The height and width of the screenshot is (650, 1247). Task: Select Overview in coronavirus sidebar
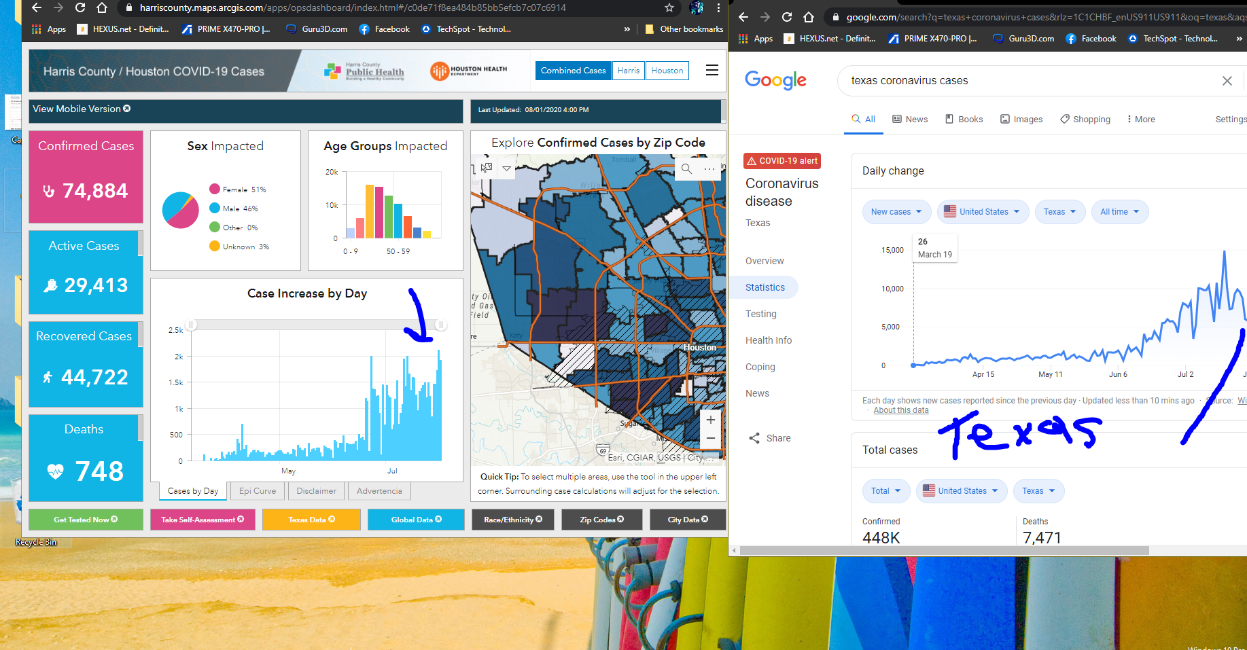coord(765,261)
